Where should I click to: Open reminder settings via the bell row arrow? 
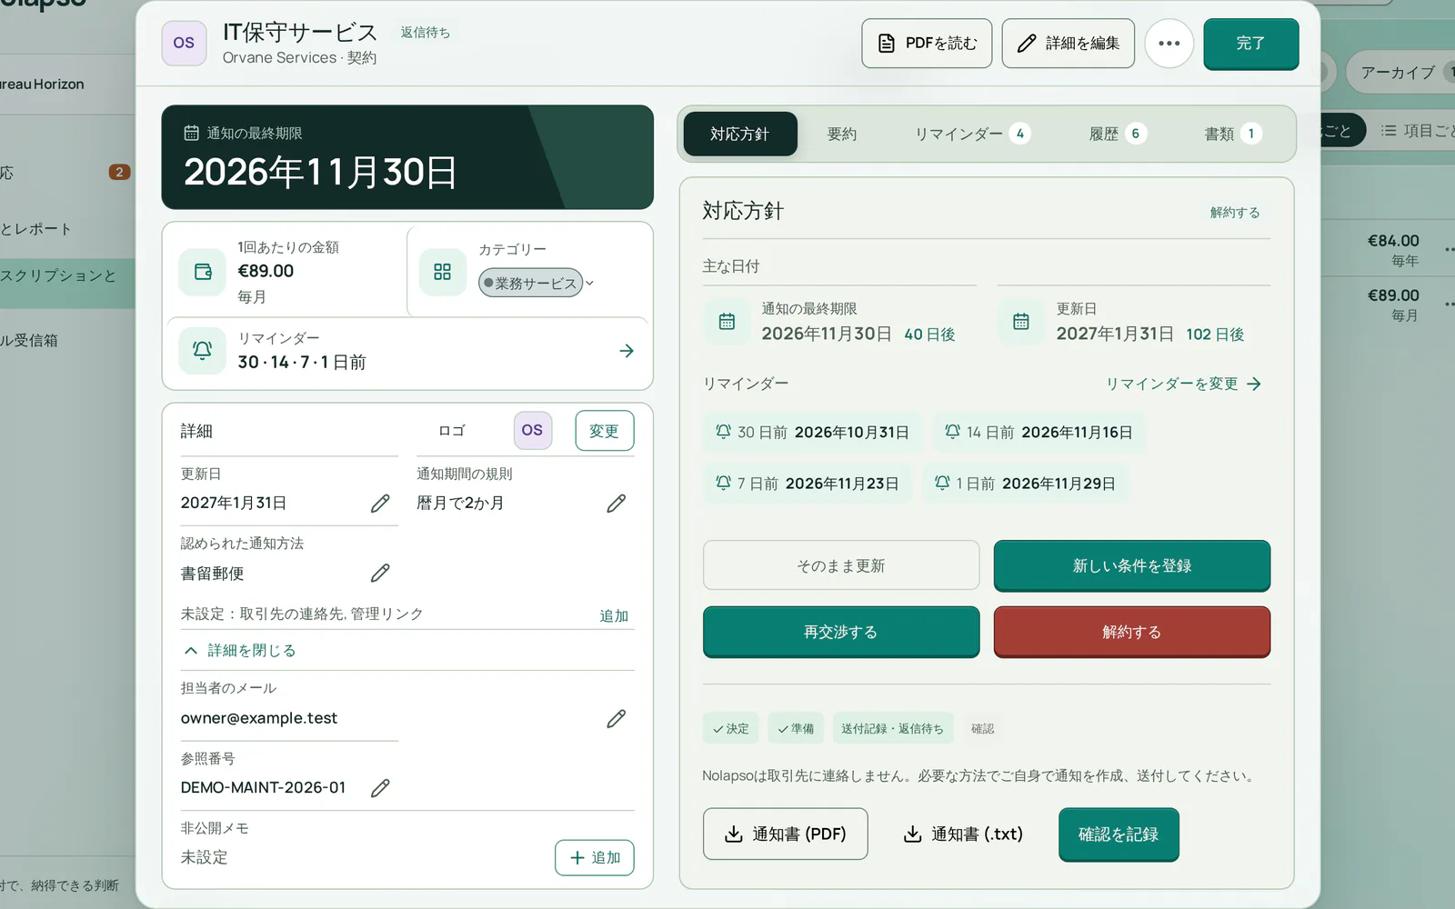coord(627,351)
